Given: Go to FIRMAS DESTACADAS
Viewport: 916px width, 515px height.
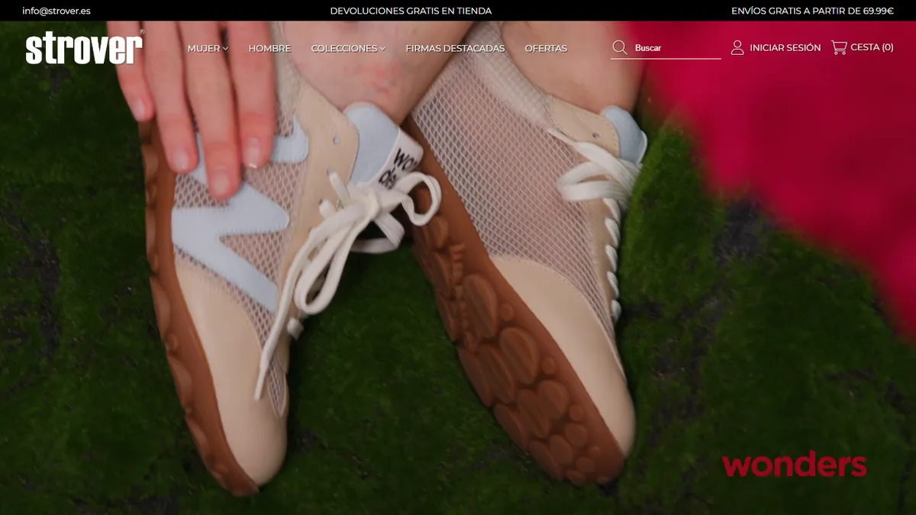Looking at the screenshot, I should (455, 48).
